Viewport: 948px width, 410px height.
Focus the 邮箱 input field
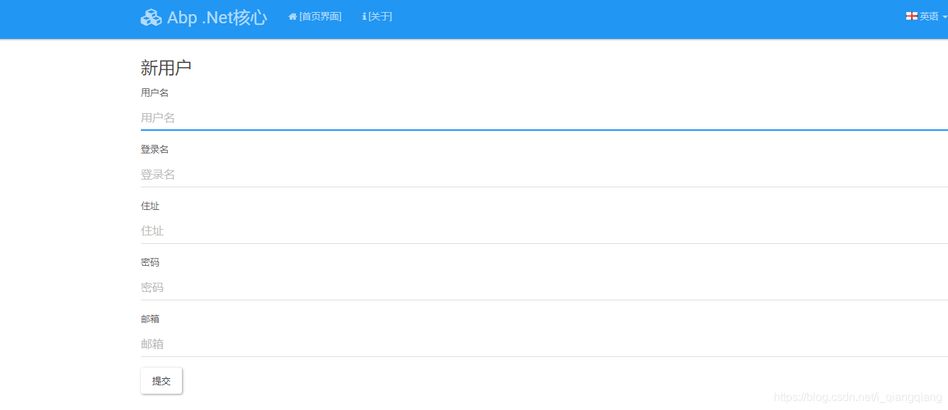click(x=544, y=344)
